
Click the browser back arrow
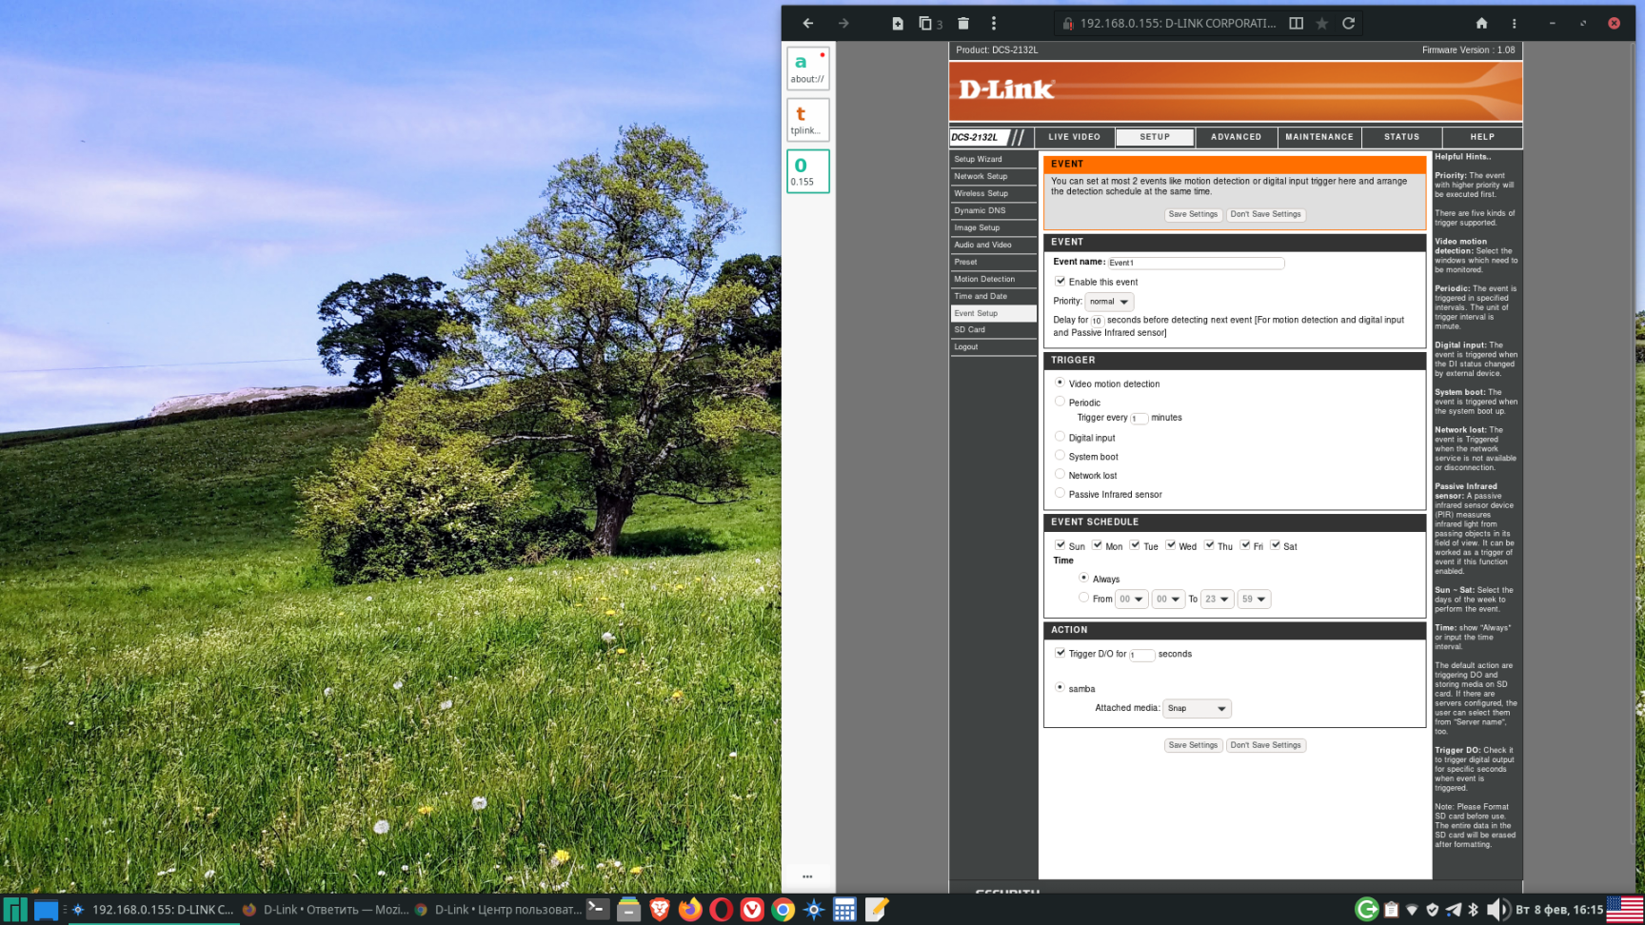click(807, 24)
